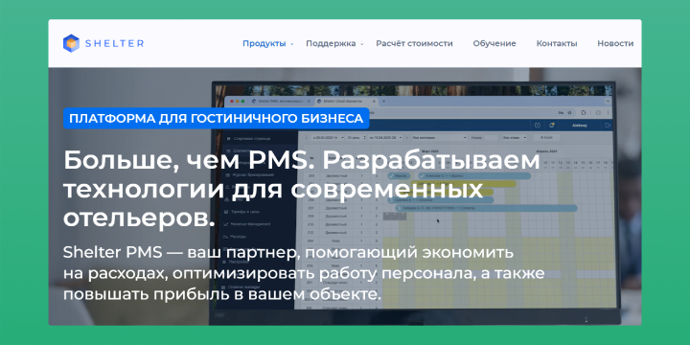Expand the chevron next to Продукты
The image size is (690, 345).
(x=291, y=44)
